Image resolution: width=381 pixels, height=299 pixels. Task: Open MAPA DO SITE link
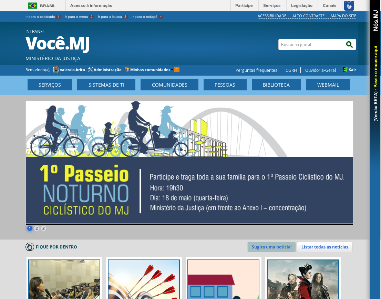click(343, 16)
